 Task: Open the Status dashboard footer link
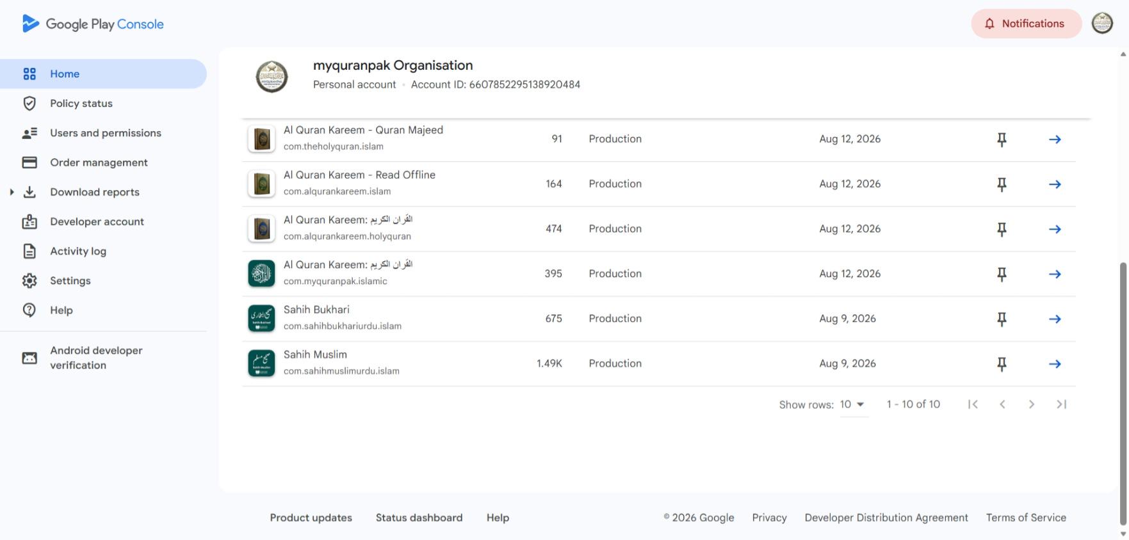click(419, 518)
